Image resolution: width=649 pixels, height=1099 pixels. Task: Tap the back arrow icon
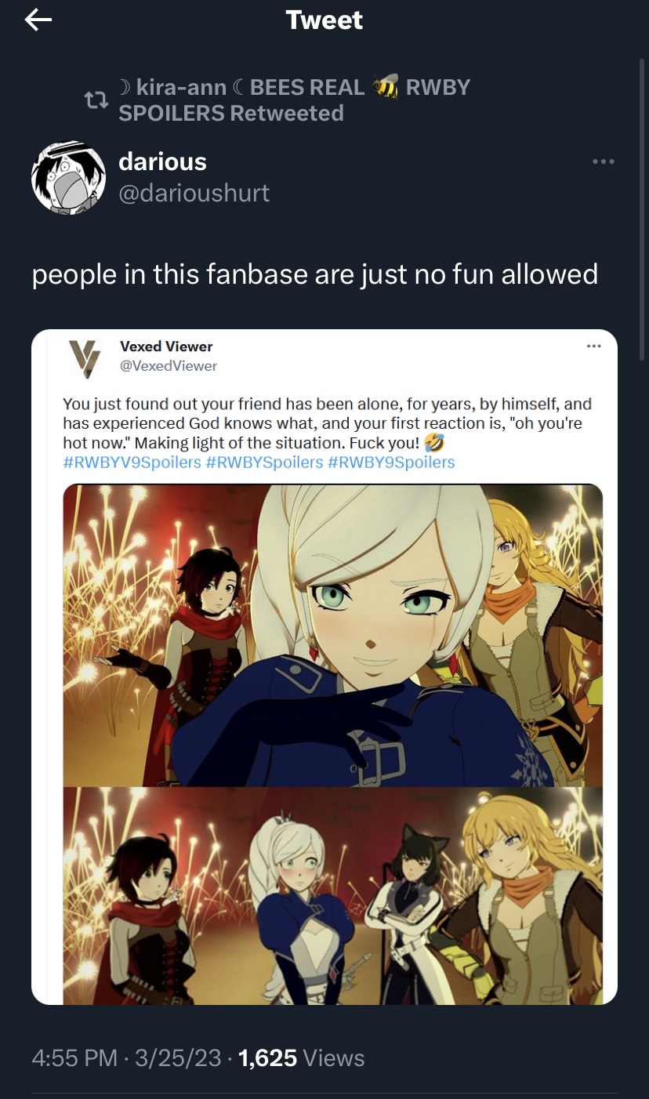point(38,20)
